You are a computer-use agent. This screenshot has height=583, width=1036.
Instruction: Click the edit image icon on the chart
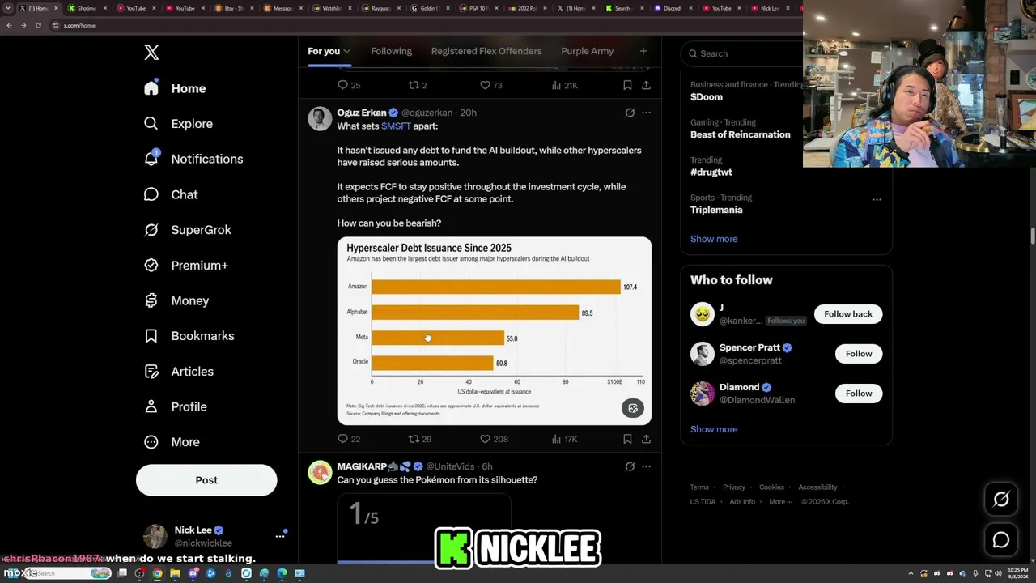[x=633, y=408]
